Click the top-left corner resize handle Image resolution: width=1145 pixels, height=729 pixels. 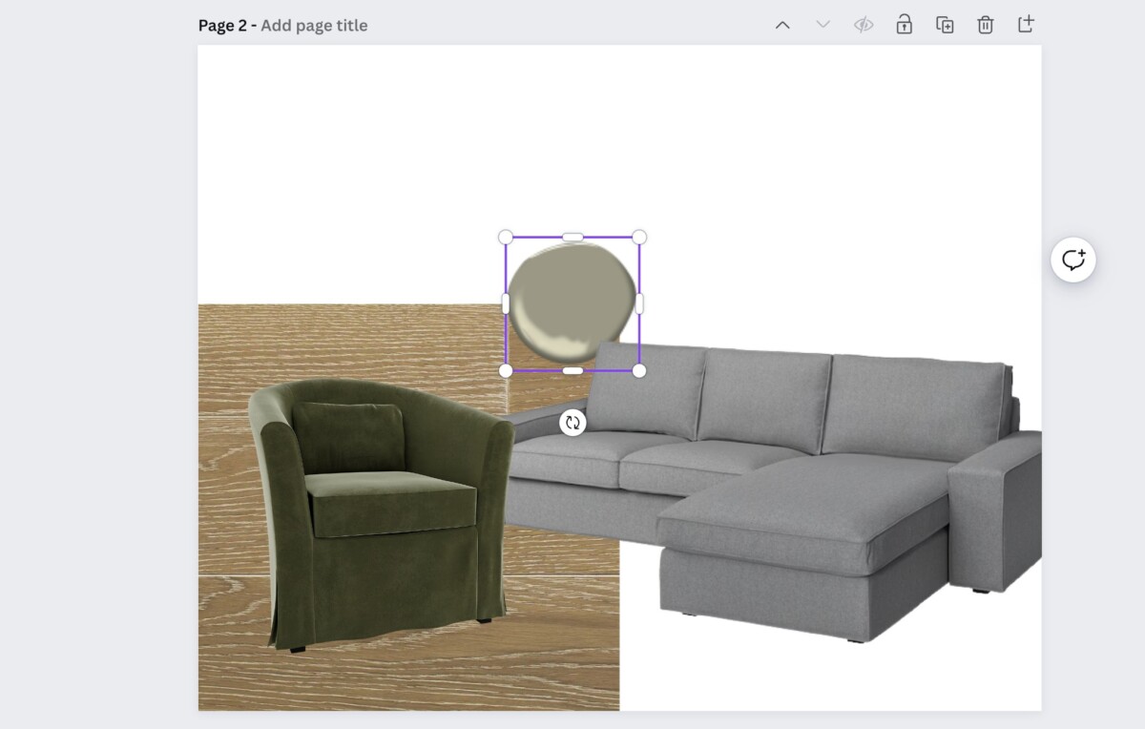coord(504,236)
